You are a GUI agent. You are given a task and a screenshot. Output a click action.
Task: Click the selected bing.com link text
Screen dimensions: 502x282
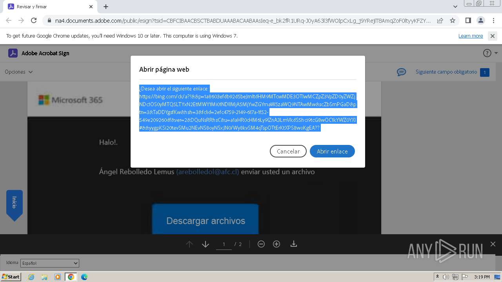248,112
